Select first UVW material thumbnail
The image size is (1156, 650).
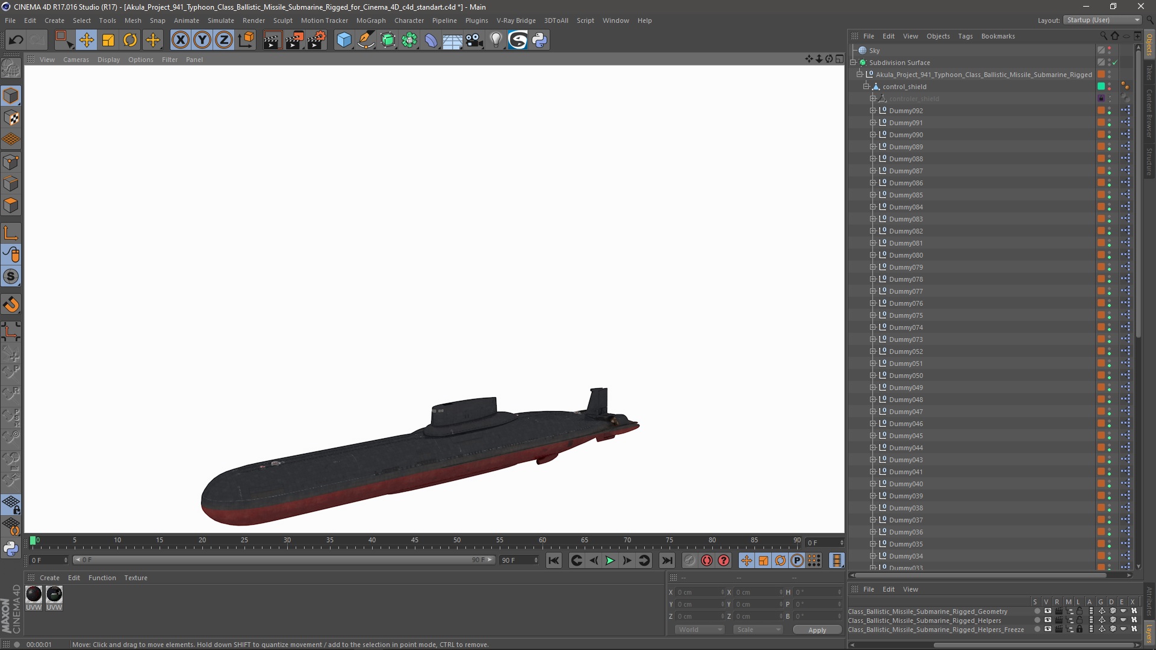34,594
